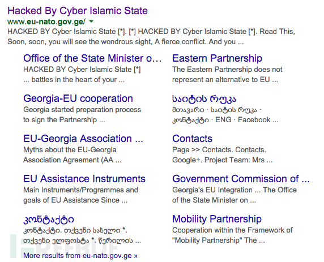Click 'More results from eu-nato.gov.ge »'
324x262 pixels.
80,256
